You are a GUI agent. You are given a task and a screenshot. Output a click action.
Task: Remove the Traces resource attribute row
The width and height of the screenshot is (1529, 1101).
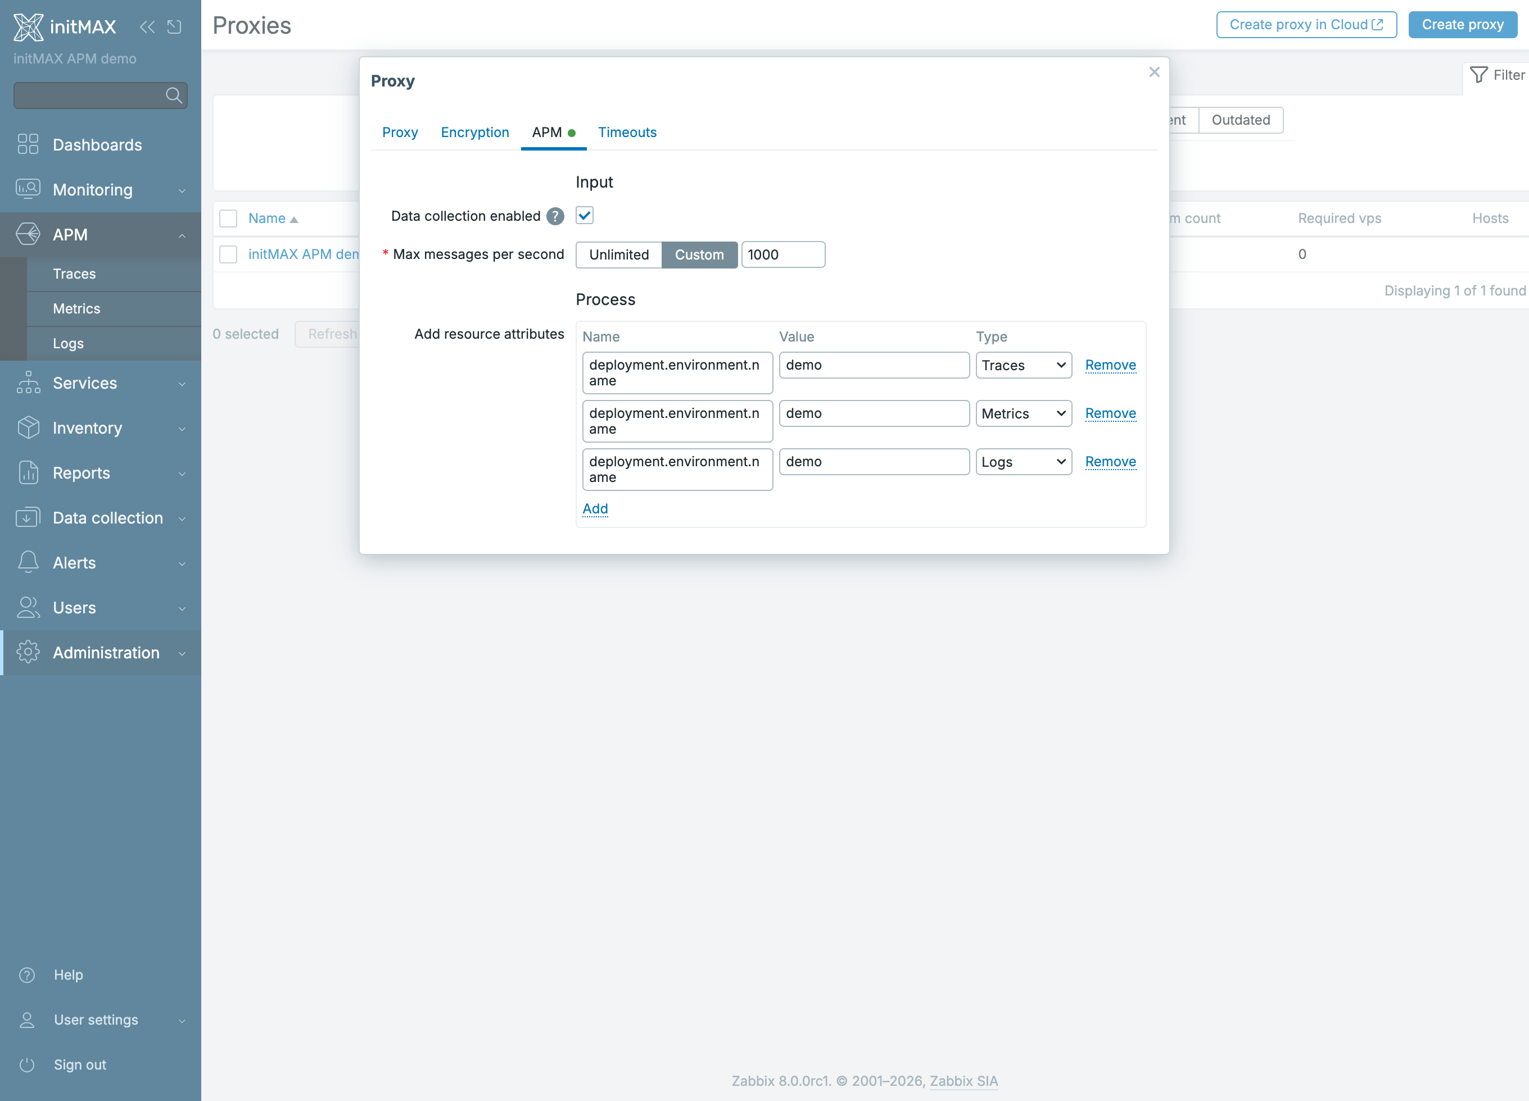click(x=1110, y=365)
